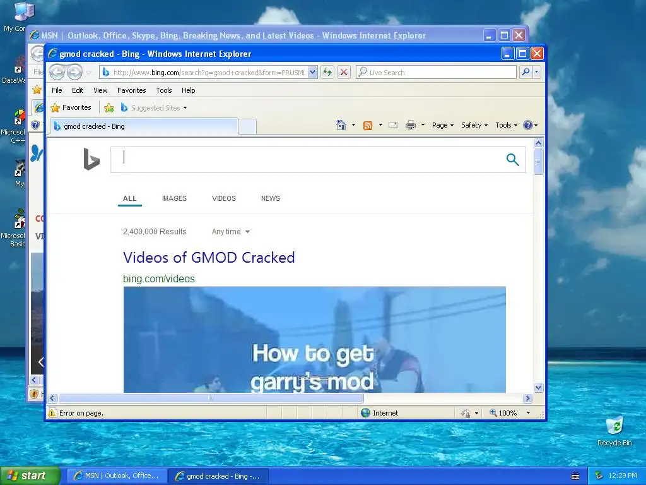Open the Help menu
646x485 pixels.
188,90
